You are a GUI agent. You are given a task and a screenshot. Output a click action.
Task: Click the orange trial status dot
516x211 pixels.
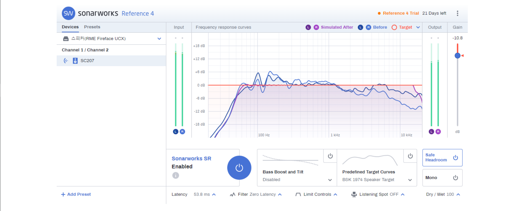click(x=379, y=13)
